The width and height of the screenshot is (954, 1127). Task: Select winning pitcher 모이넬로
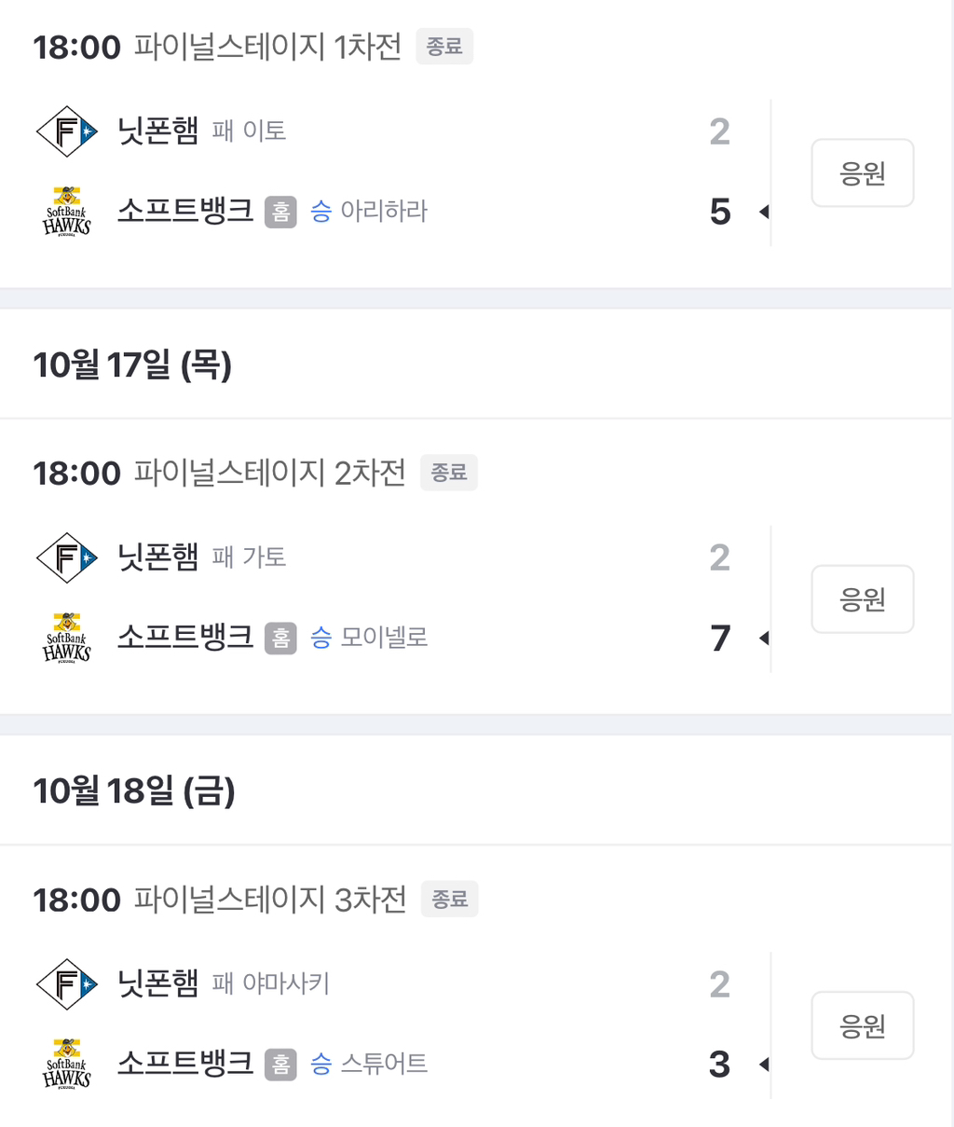(x=383, y=638)
